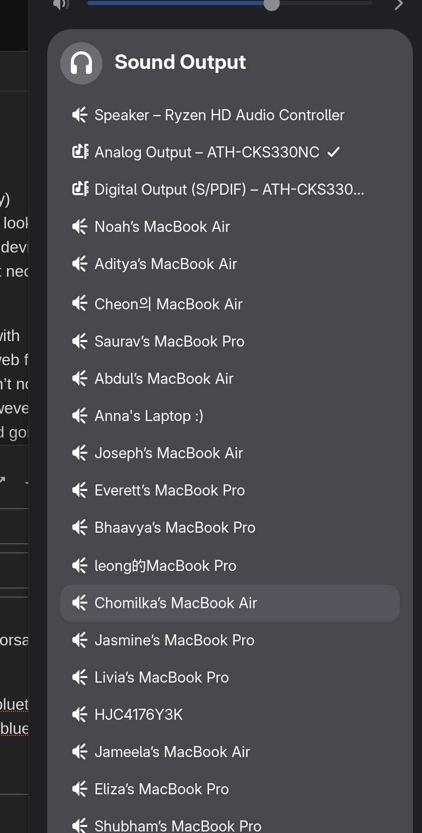This screenshot has height=833, width=422.
Task: Click speaker icon beside Everett's MacBook Pro
Action: pos(80,490)
